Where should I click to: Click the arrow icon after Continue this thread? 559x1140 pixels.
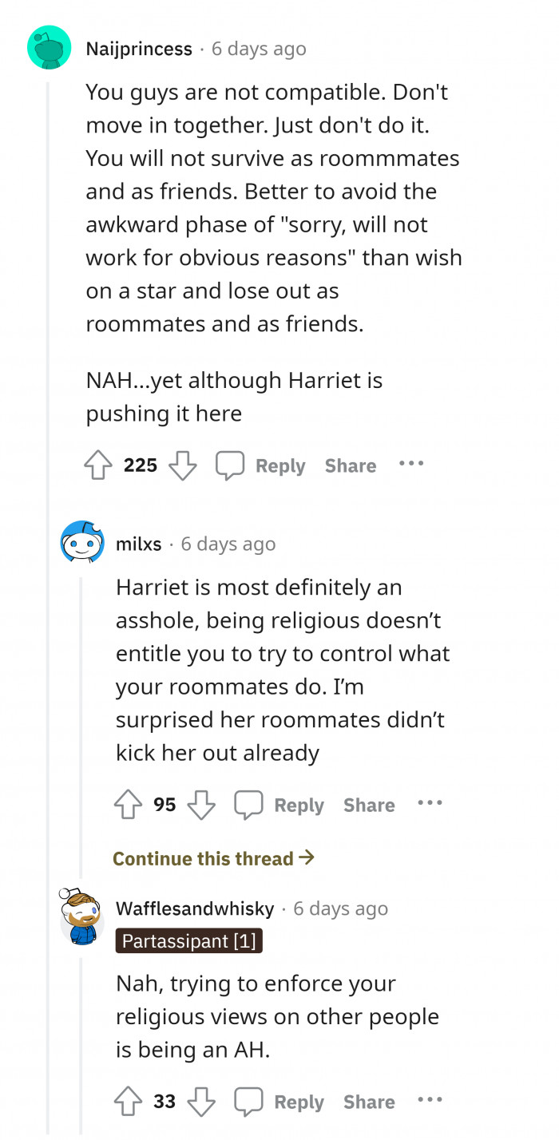tap(308, 857)
